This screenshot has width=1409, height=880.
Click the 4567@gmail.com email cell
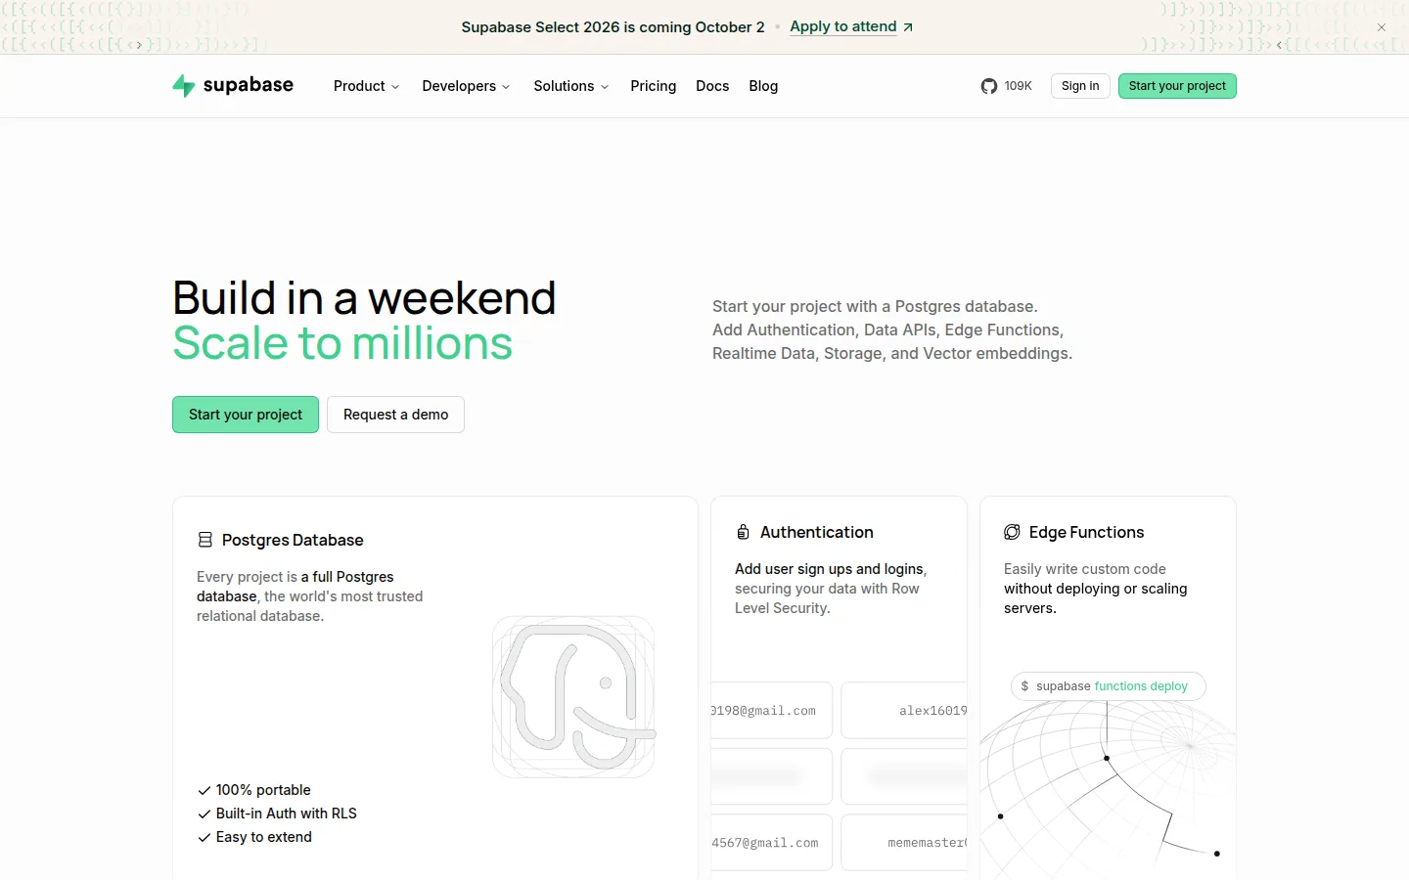[x=771, y=843]
